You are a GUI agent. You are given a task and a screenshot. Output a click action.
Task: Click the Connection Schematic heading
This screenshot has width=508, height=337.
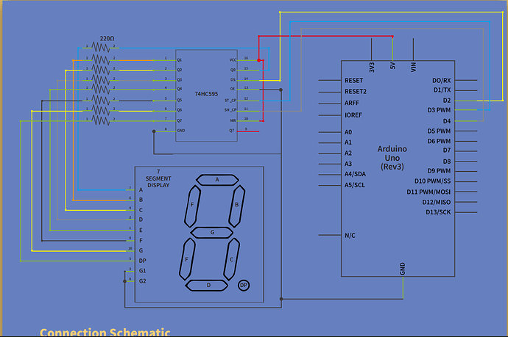pos(105,332)
